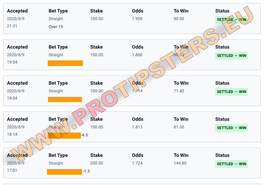Click the orange redacted bar with -1.5
This screenshot has width=265, height=185.
[x=64, y=172]
